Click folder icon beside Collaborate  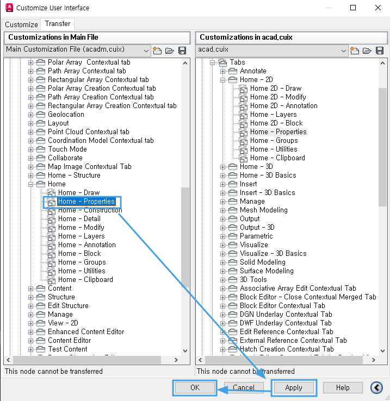tap(41, 158)
